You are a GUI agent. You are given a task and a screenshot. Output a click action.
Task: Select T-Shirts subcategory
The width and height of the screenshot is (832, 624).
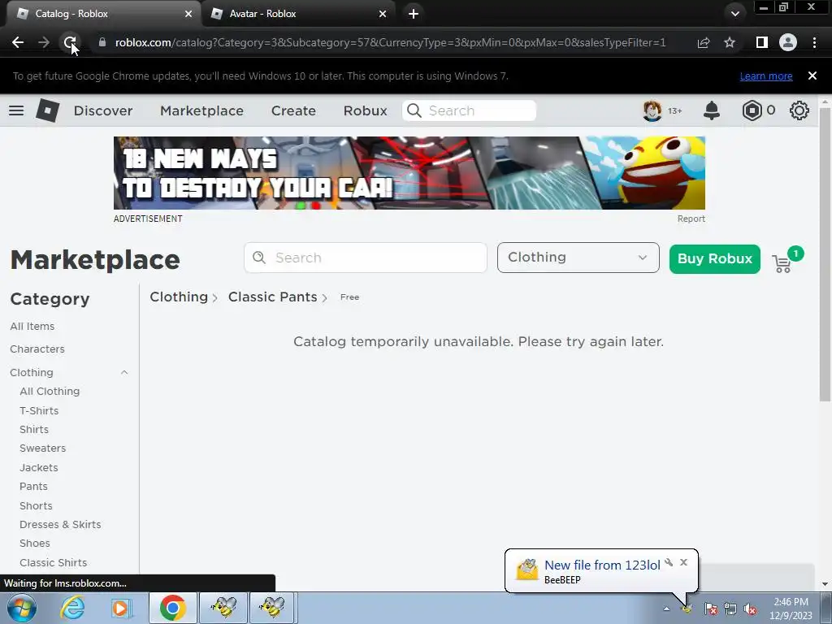[x=39, y=410]
